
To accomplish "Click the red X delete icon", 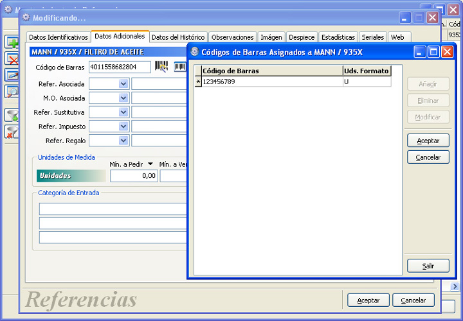I will (x=12, y=58).
